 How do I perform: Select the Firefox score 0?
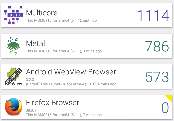tap(165, 107)
